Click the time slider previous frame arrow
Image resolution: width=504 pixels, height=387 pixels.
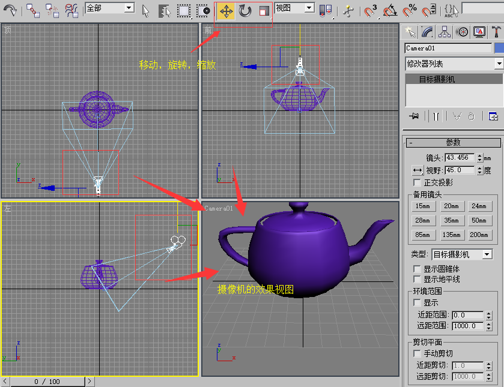point(5,382)
